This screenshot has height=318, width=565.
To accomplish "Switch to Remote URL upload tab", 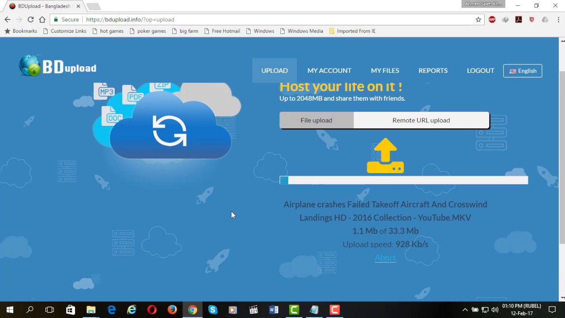I will 421,120.
